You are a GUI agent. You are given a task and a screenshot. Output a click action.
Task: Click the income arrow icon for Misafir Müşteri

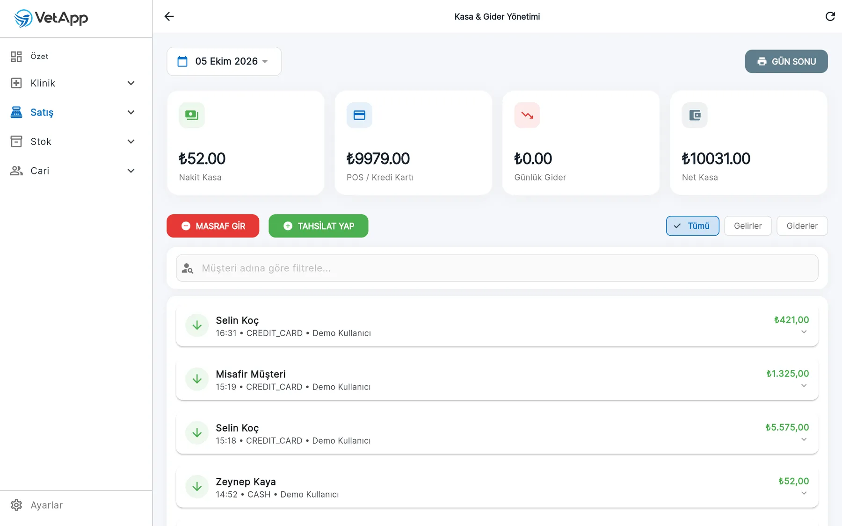pyautogui.click(x=197, y=379)
